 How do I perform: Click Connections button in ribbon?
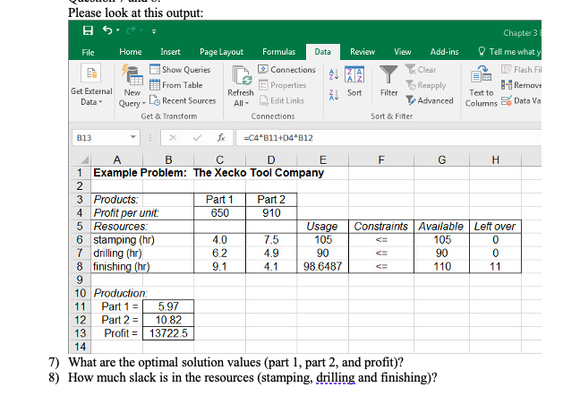click(287, 69)
